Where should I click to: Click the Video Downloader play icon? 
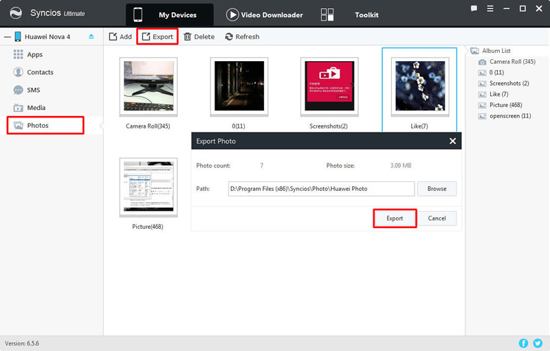click(232, 14)
